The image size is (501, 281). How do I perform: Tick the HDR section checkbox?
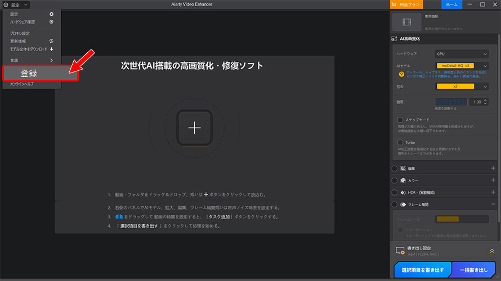click(395, 193)
